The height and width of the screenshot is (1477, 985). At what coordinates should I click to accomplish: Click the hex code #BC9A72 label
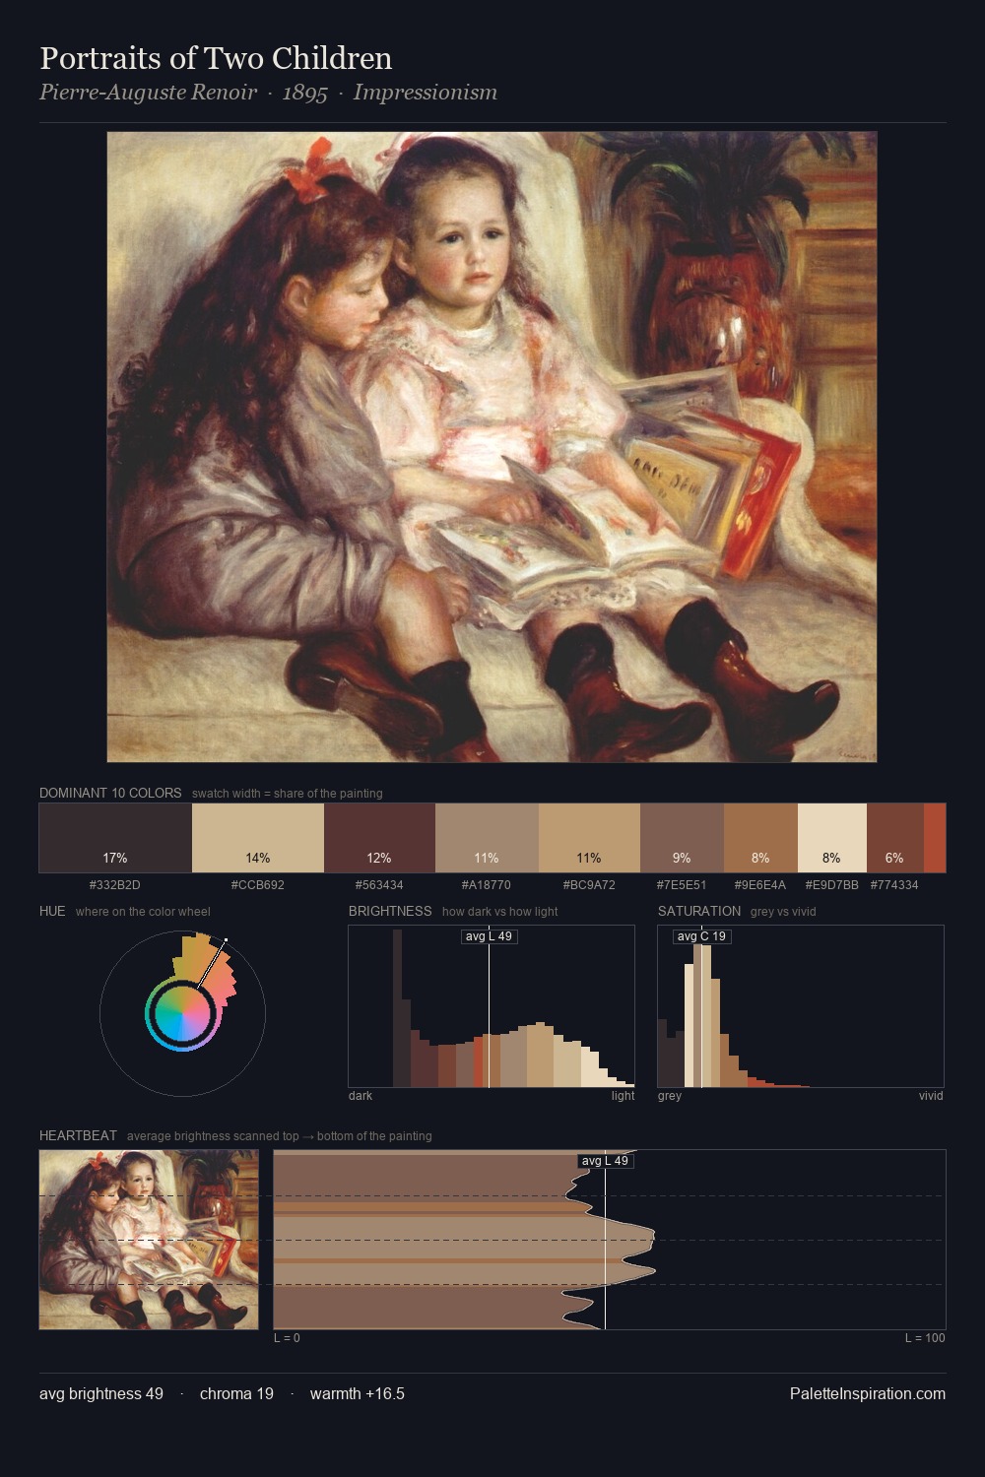(589, 885)
